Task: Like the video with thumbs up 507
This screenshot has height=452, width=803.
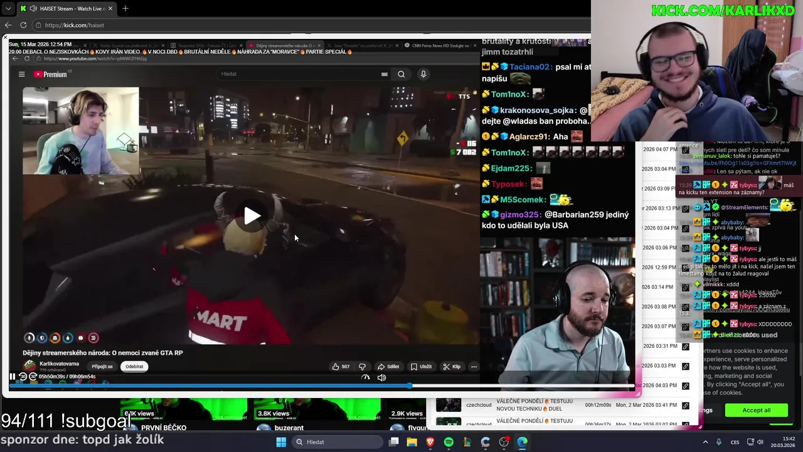Action: 341,367
